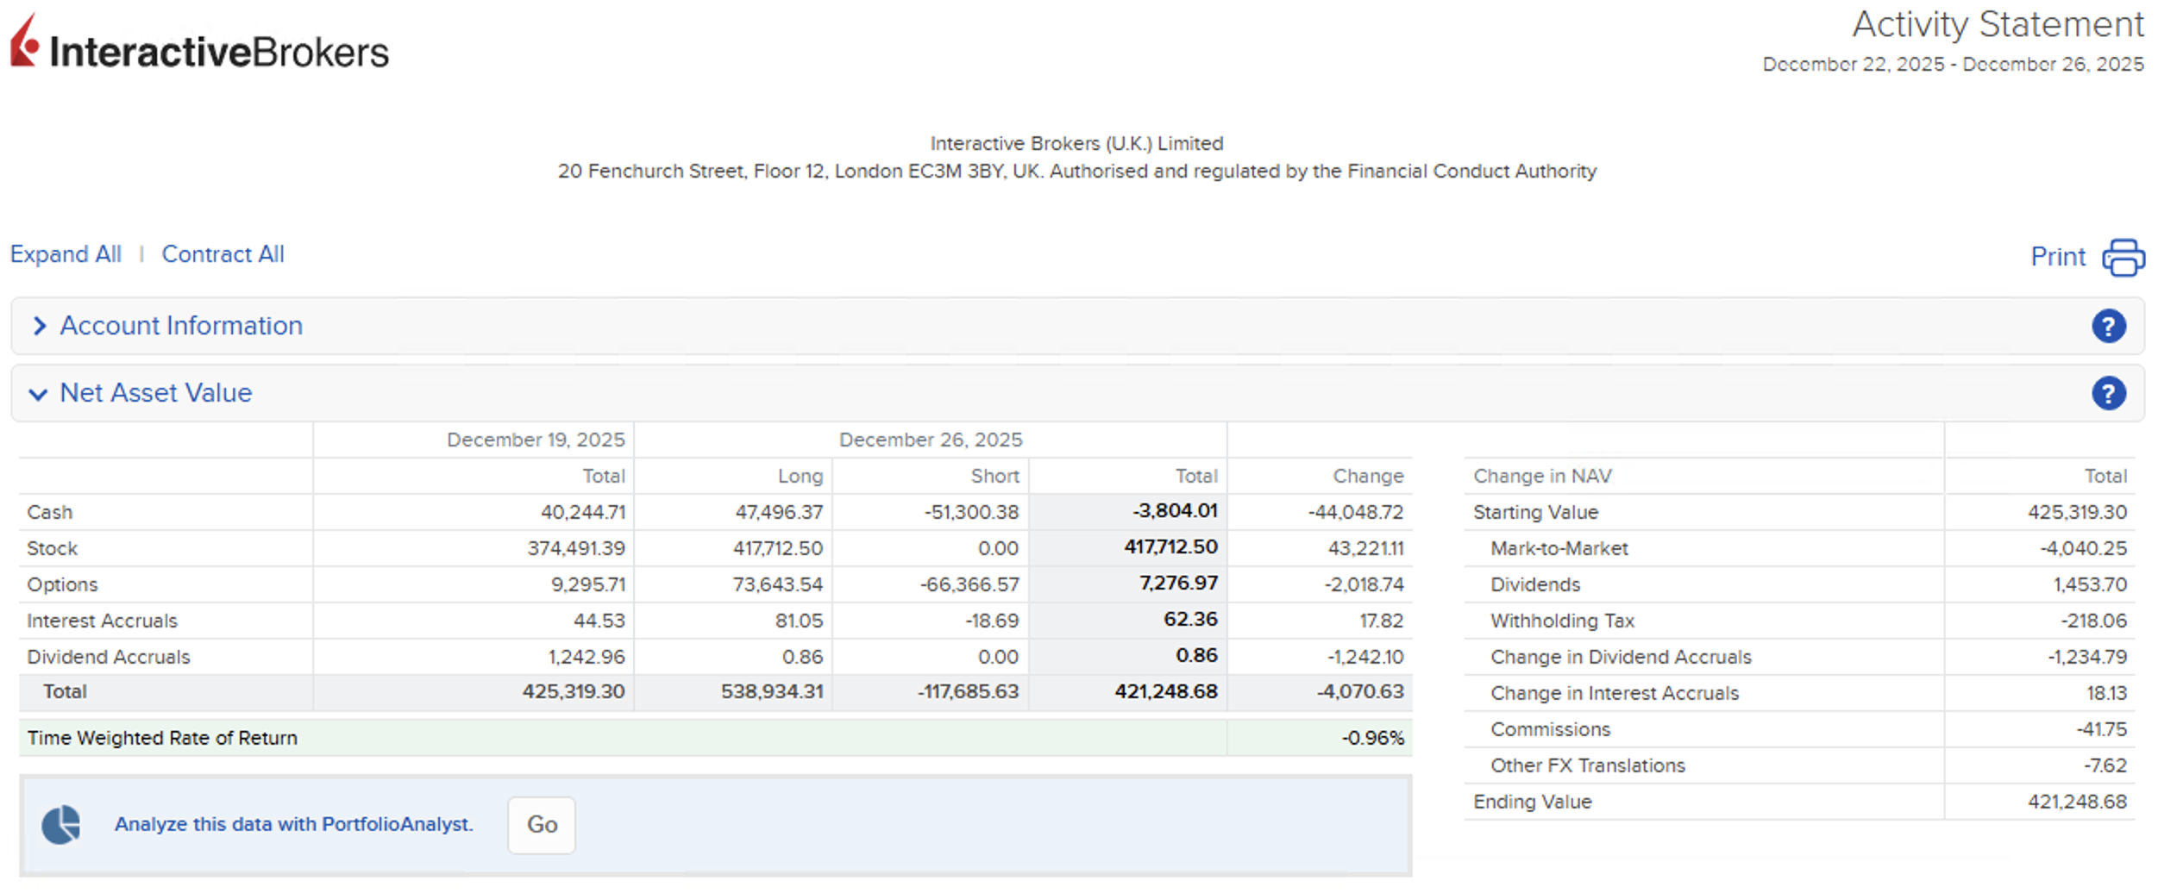Viewport: 2158px width, 893px height.
Task: Expand the Account Information chevron
Action: click(x=39, y=326)
